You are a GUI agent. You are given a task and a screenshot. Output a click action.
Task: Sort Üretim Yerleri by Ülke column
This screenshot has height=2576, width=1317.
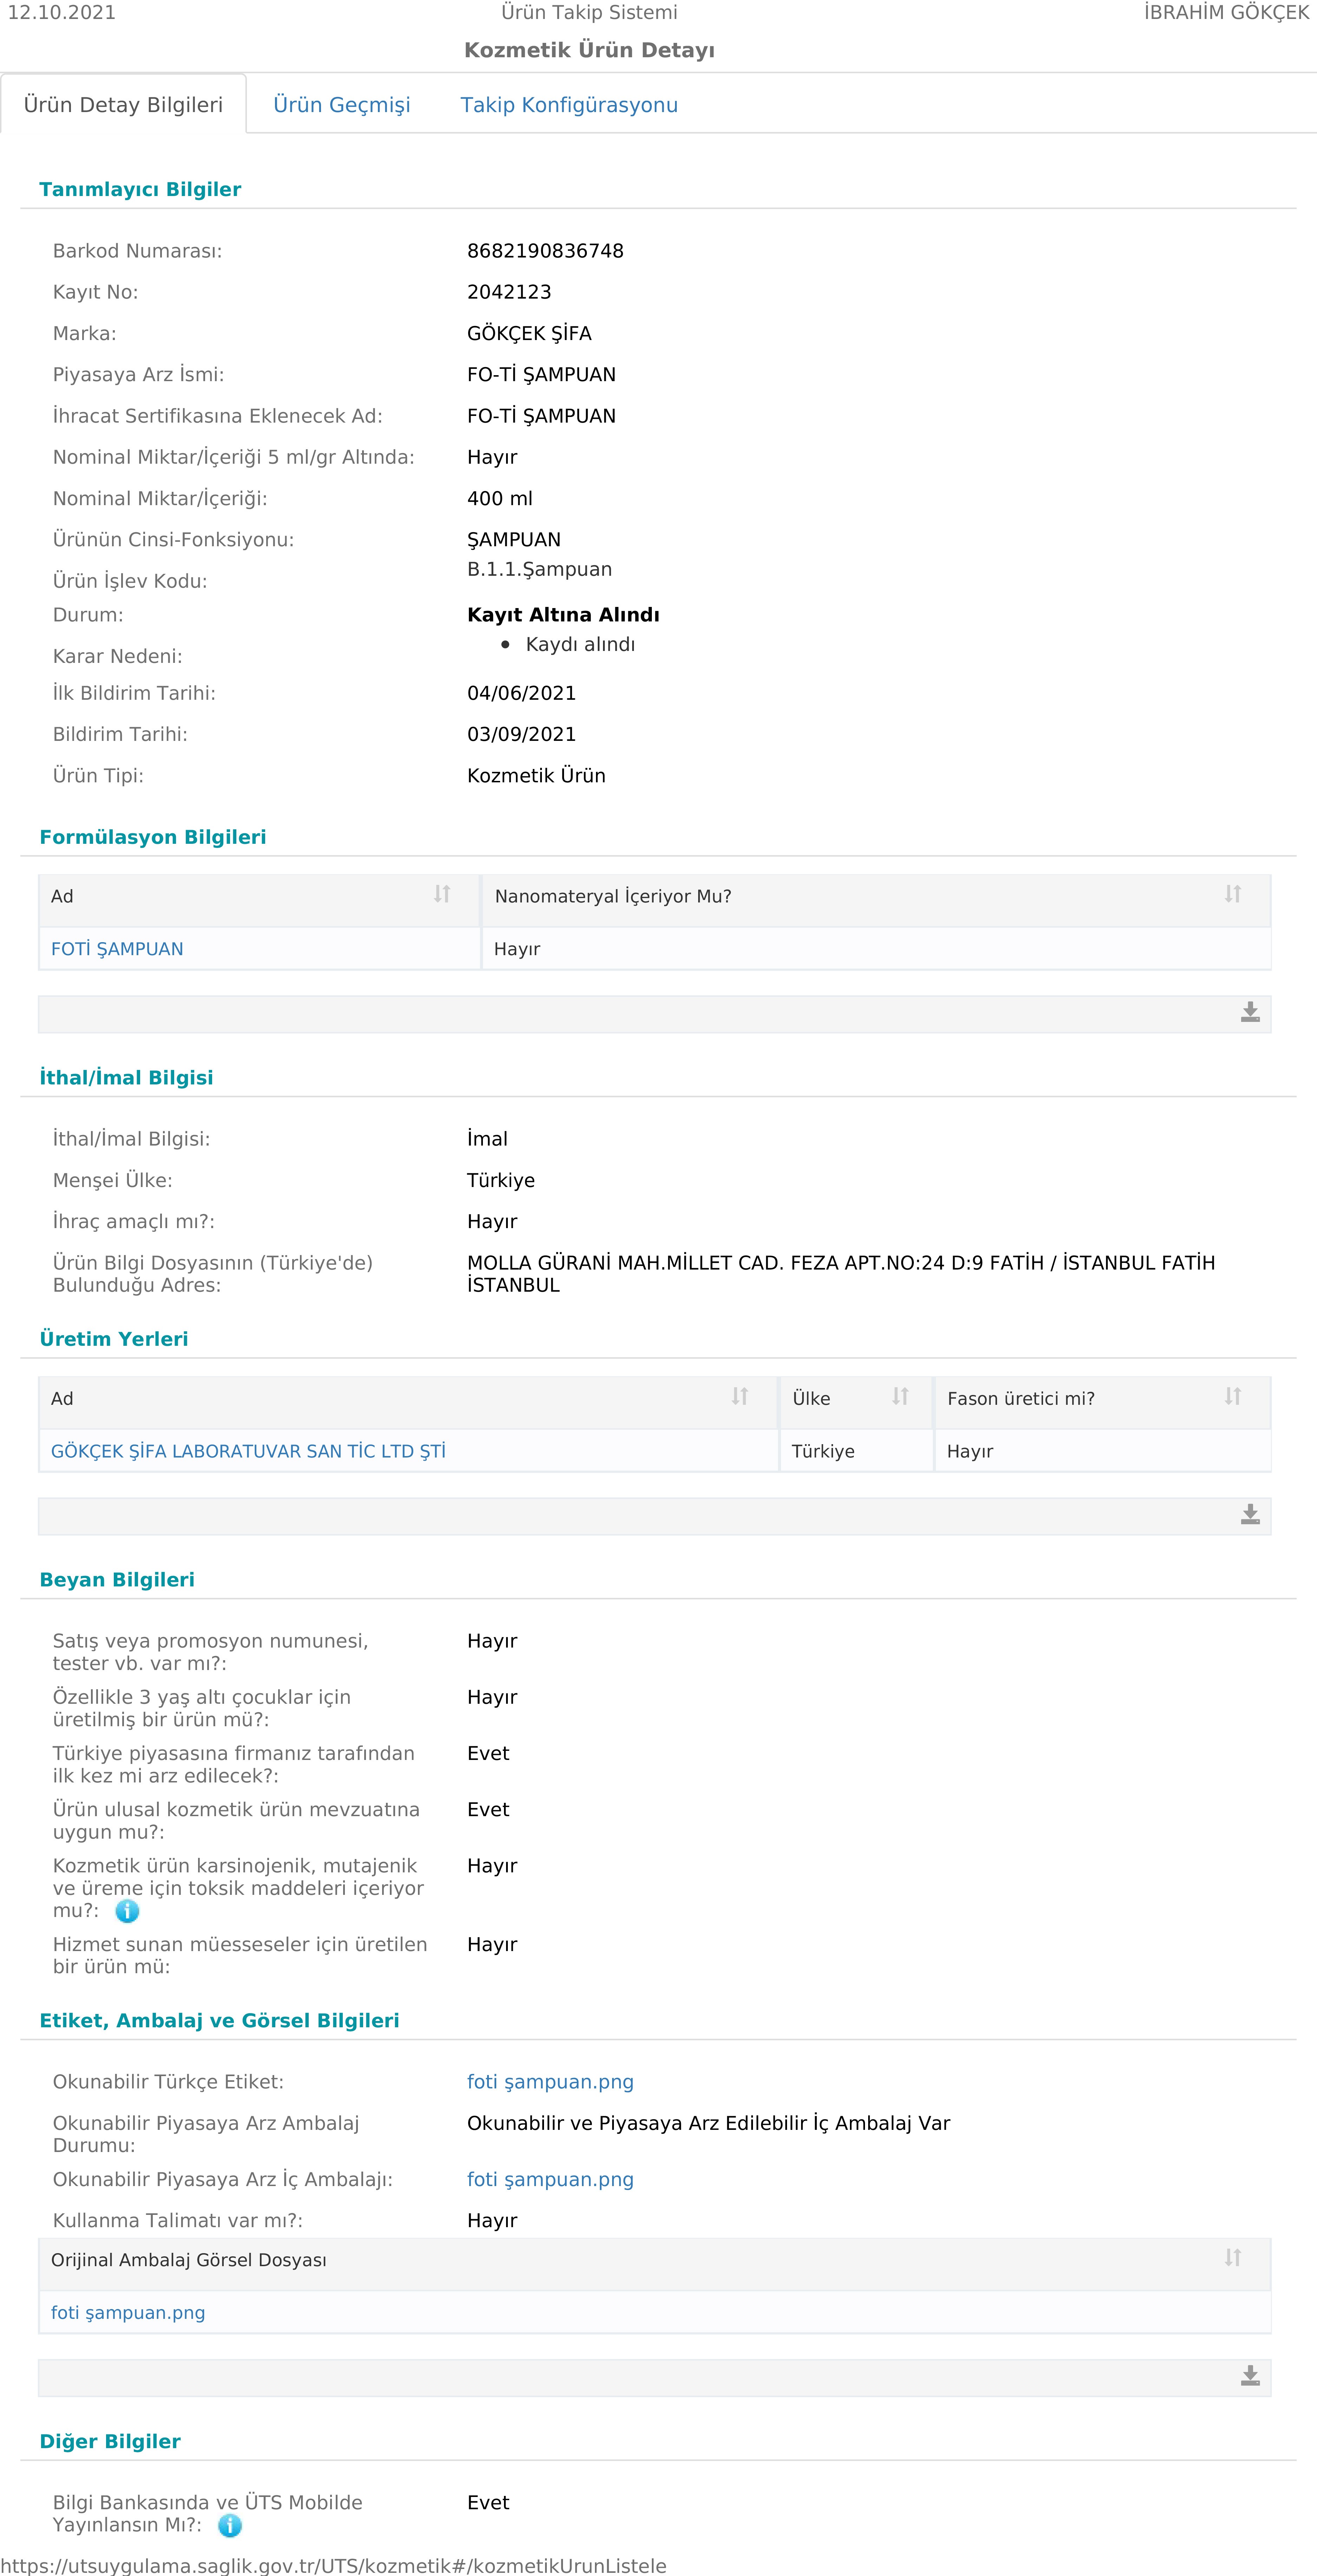coord(901,1396)
